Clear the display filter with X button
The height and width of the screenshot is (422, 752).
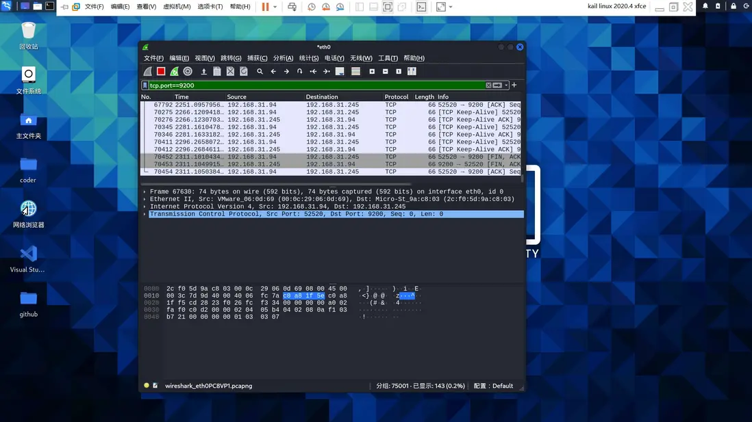[489, 85]
